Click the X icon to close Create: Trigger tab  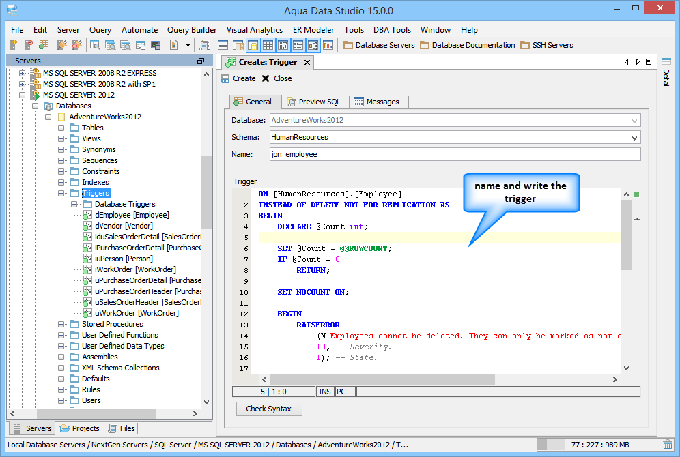[x=307, y=62]
